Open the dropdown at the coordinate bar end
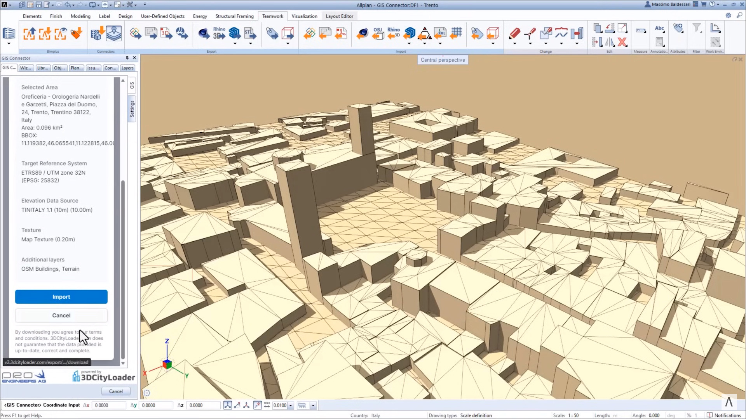The height and width of the screenshot is (419, 746). [x=313, y=405]
